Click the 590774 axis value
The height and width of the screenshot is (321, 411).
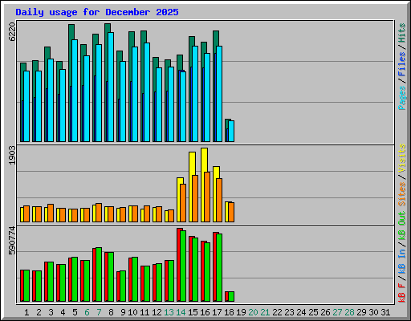(12, 240)
